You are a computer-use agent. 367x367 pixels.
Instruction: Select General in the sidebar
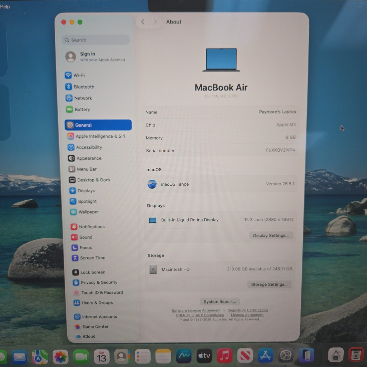pos(98,125)
